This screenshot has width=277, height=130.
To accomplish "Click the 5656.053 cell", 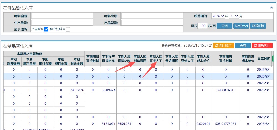I will pyautogui.click(x=124, y=124).
